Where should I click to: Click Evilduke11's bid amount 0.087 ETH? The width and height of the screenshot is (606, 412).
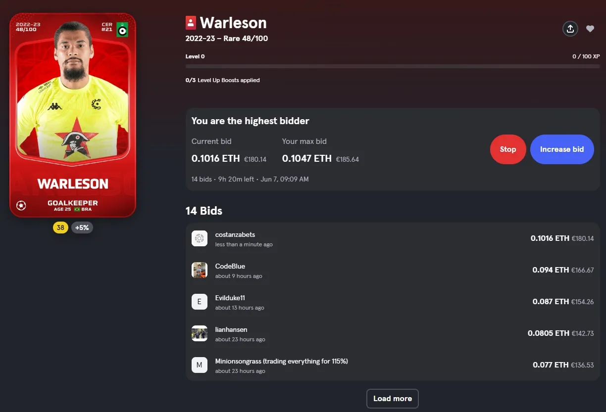tap(551, 302)
